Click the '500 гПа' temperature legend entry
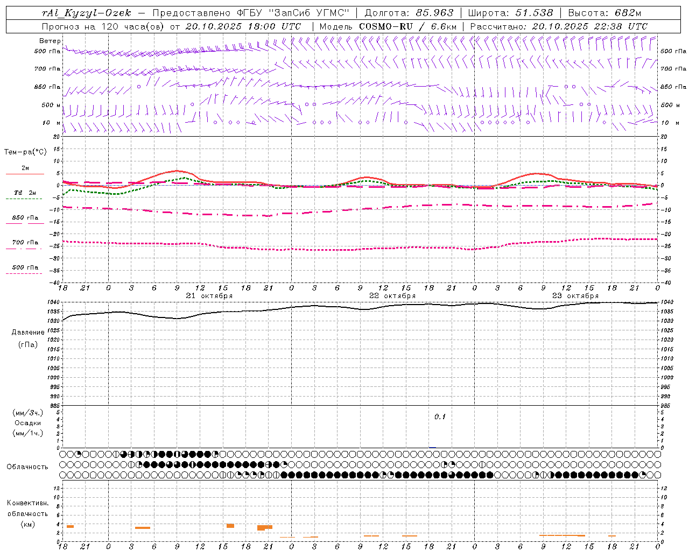The height and width of the screenshot is (551, 689). 25,270
